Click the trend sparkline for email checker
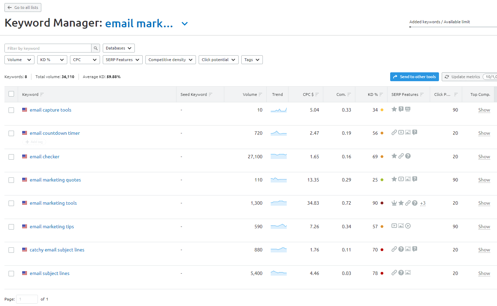This screenshot has height=306, width=497. (279, 156)
